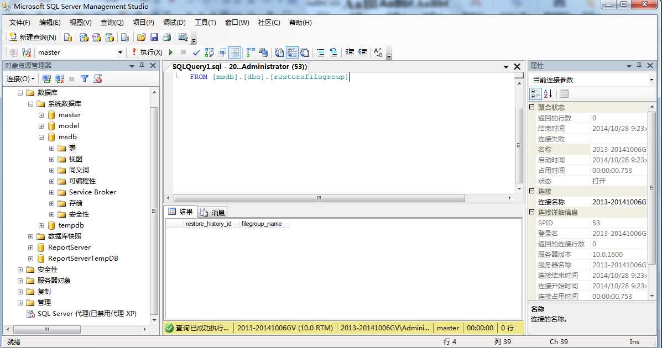This screenshot has width=662, height=348.
Task: Expand the master database node
Action: 41,115
